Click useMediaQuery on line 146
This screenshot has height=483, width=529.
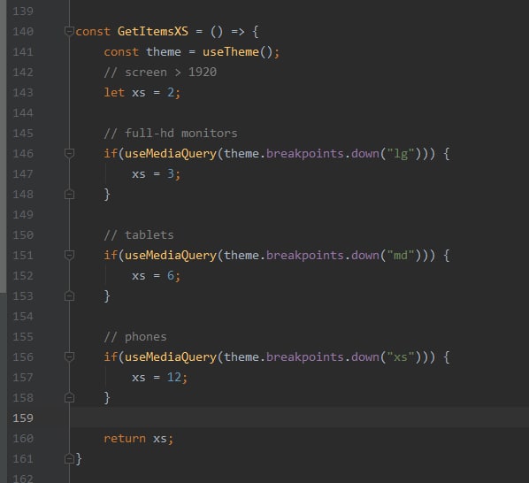[171, 154]
